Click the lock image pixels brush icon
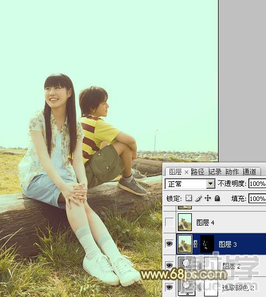The height and width of the screenshot is (297, 266). pyautogui.click(x=199, y=198)
